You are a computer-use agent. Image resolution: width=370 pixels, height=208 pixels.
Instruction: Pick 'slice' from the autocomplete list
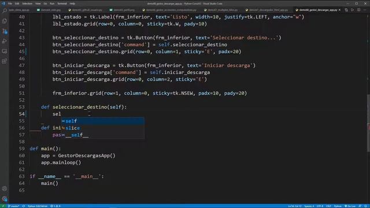pos(103,128)
